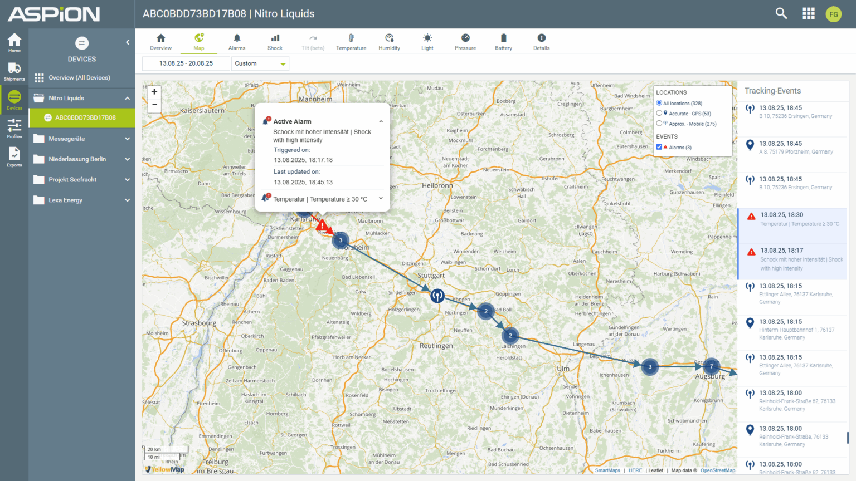Expand the Messgeräte folder

(x=82, y=139)
